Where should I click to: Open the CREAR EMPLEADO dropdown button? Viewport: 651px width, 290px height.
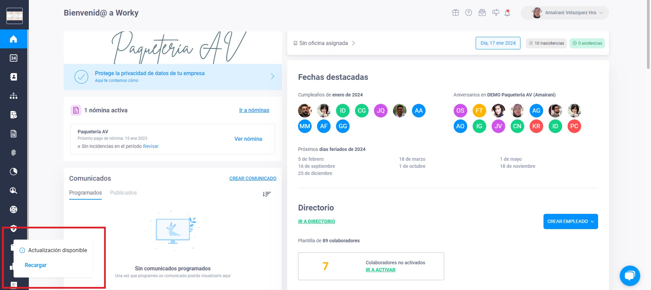571,222
